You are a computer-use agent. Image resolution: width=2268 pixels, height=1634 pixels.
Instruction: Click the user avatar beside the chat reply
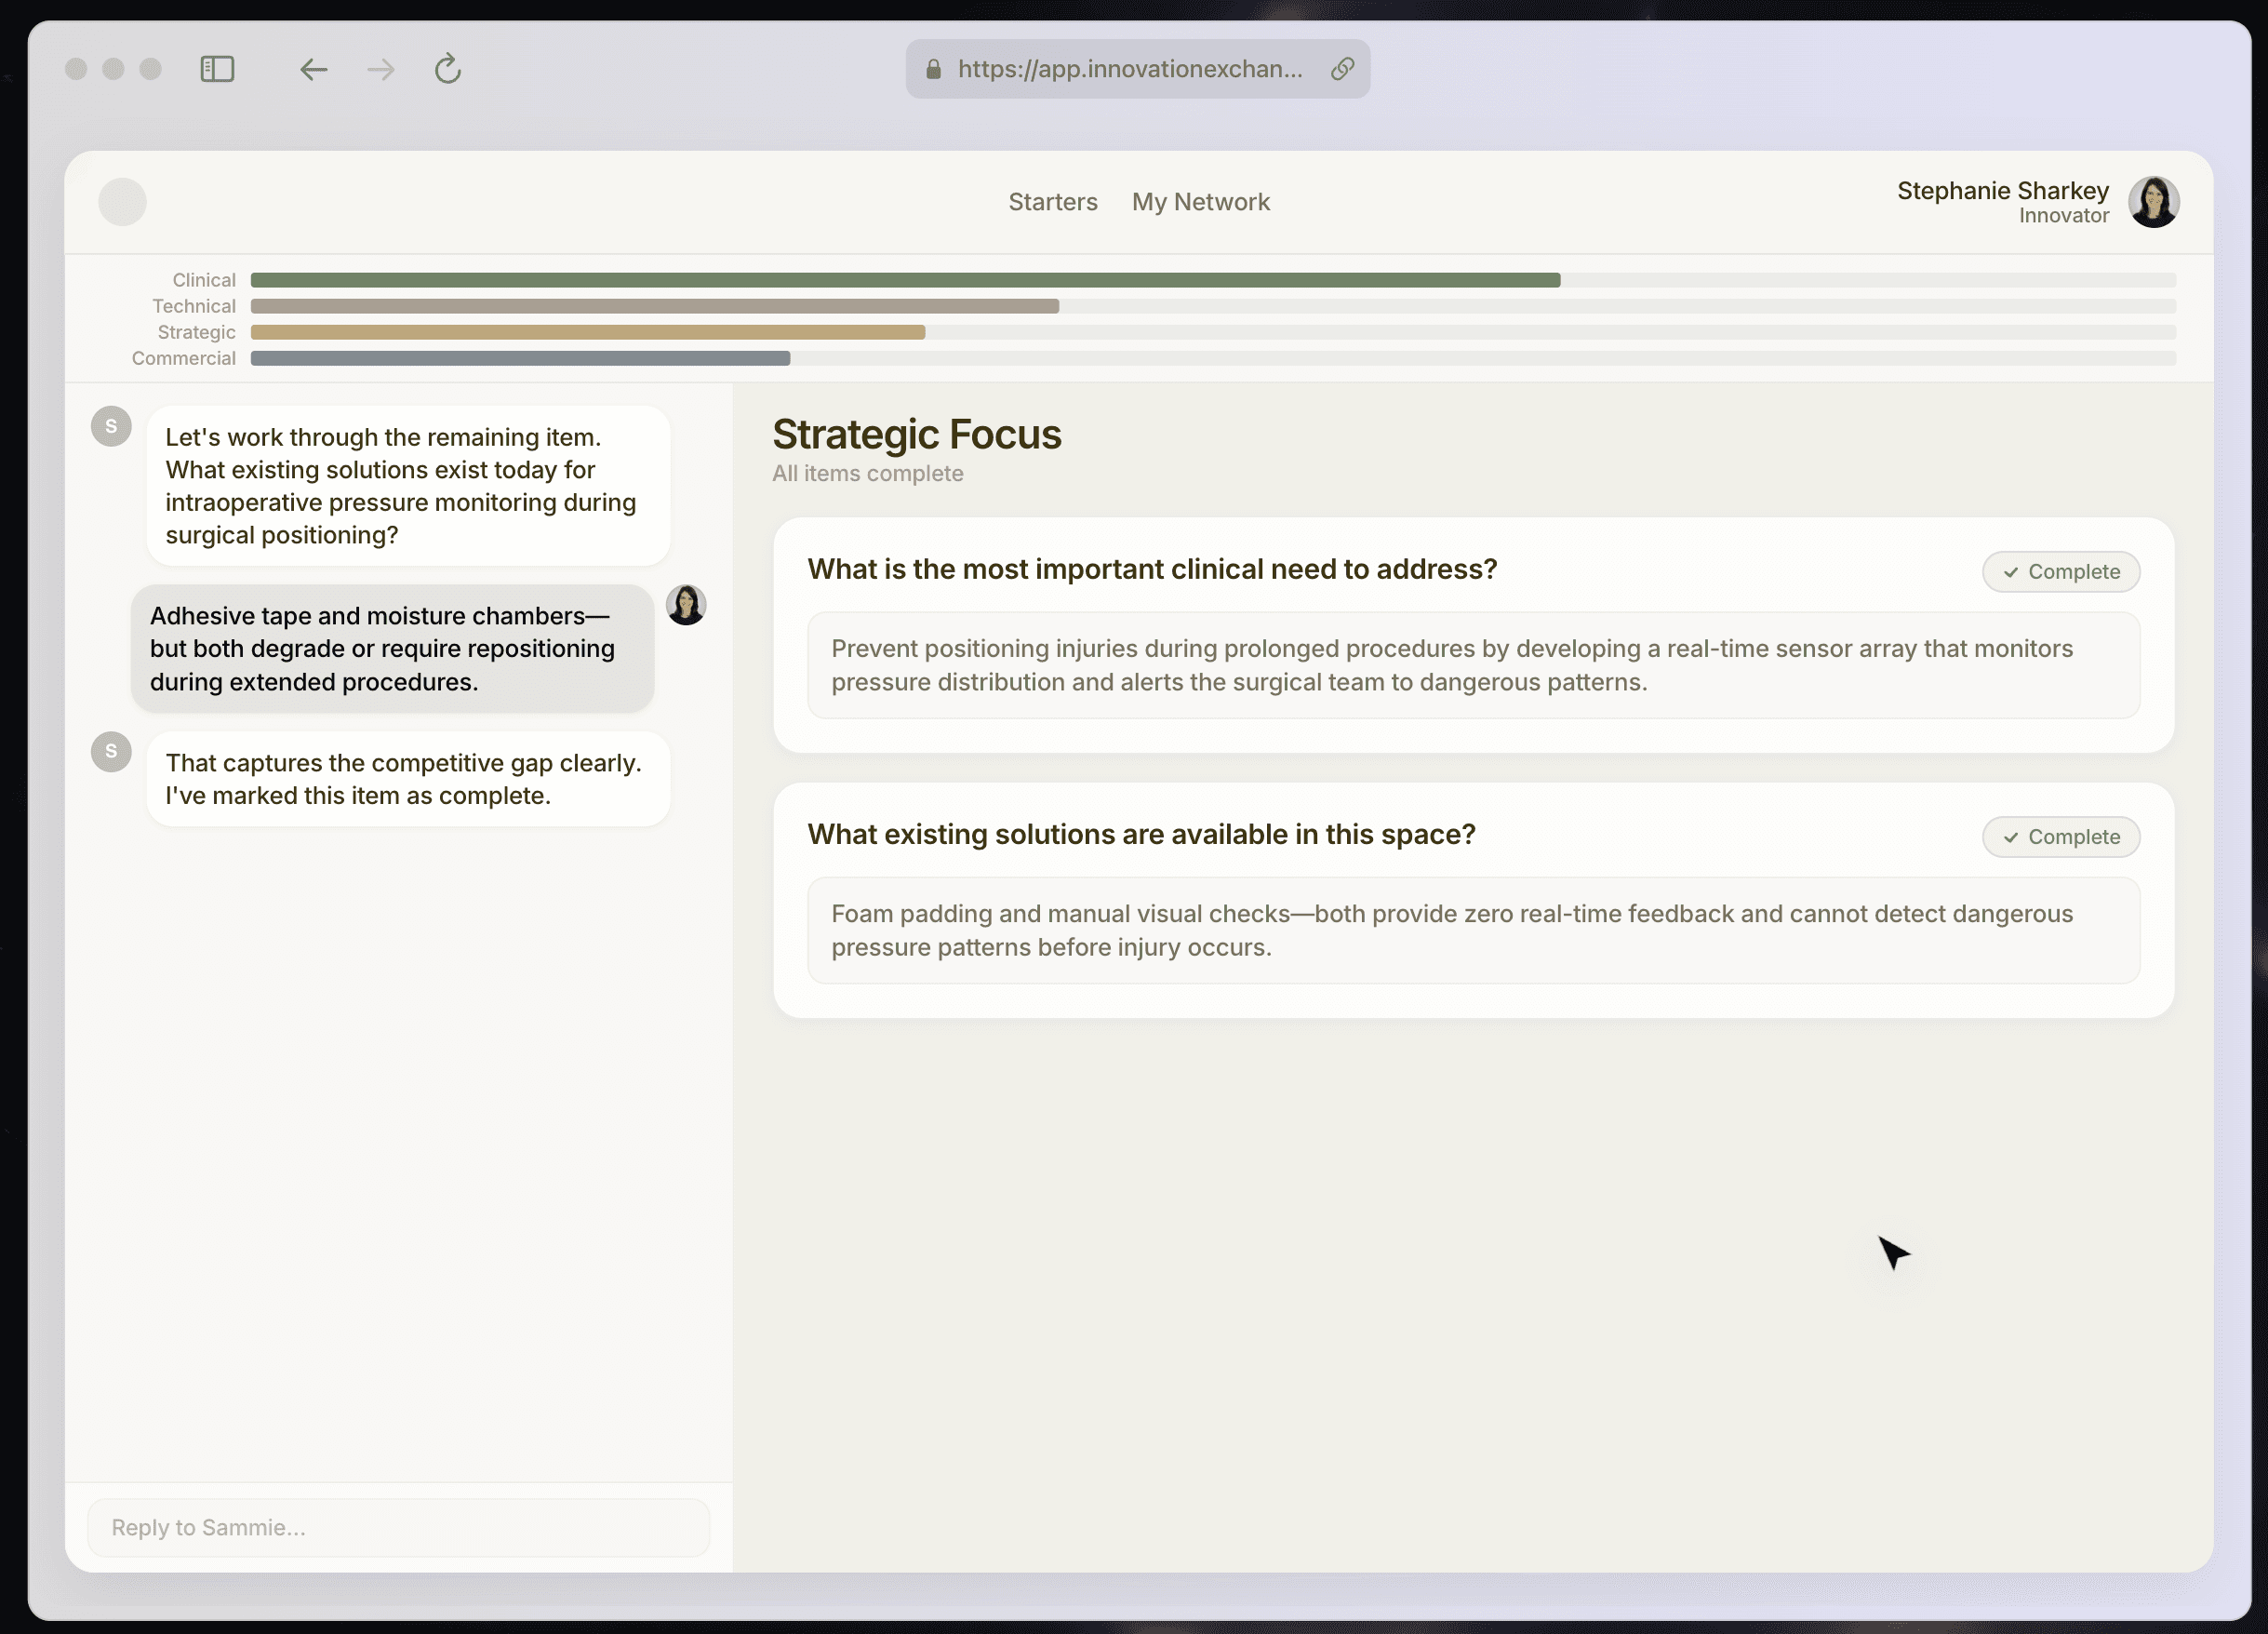tap(686, 605)
